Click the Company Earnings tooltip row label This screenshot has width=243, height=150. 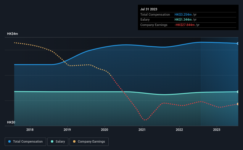coord(154,25)
